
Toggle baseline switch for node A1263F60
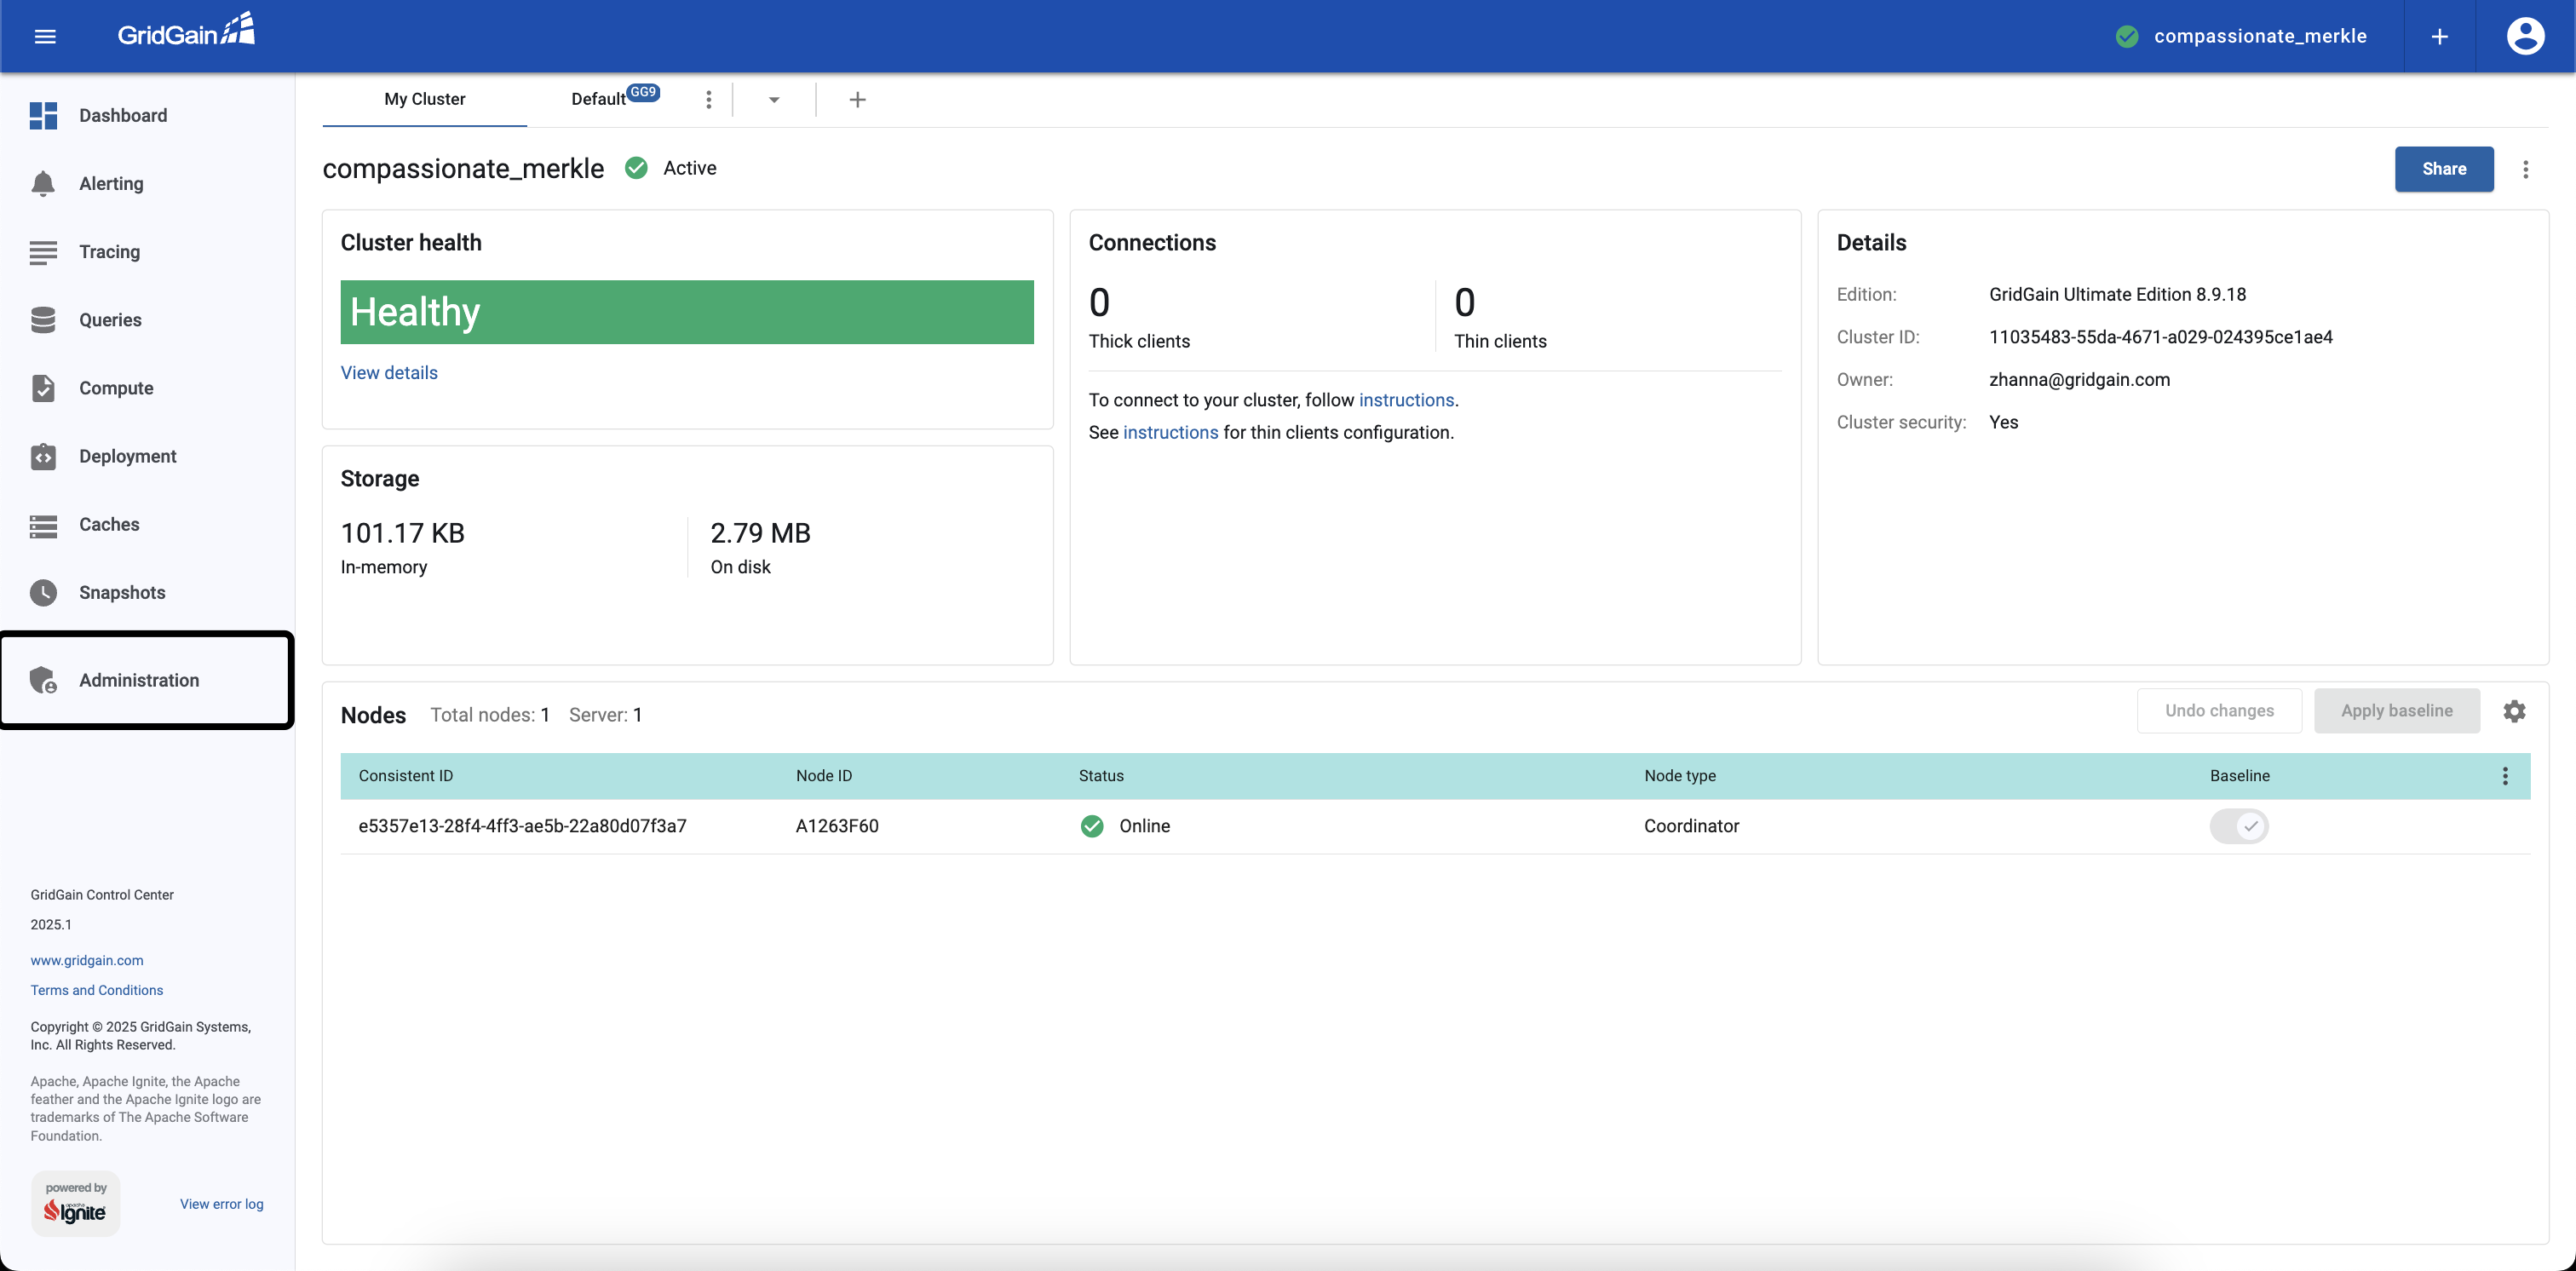(2238, 826)
